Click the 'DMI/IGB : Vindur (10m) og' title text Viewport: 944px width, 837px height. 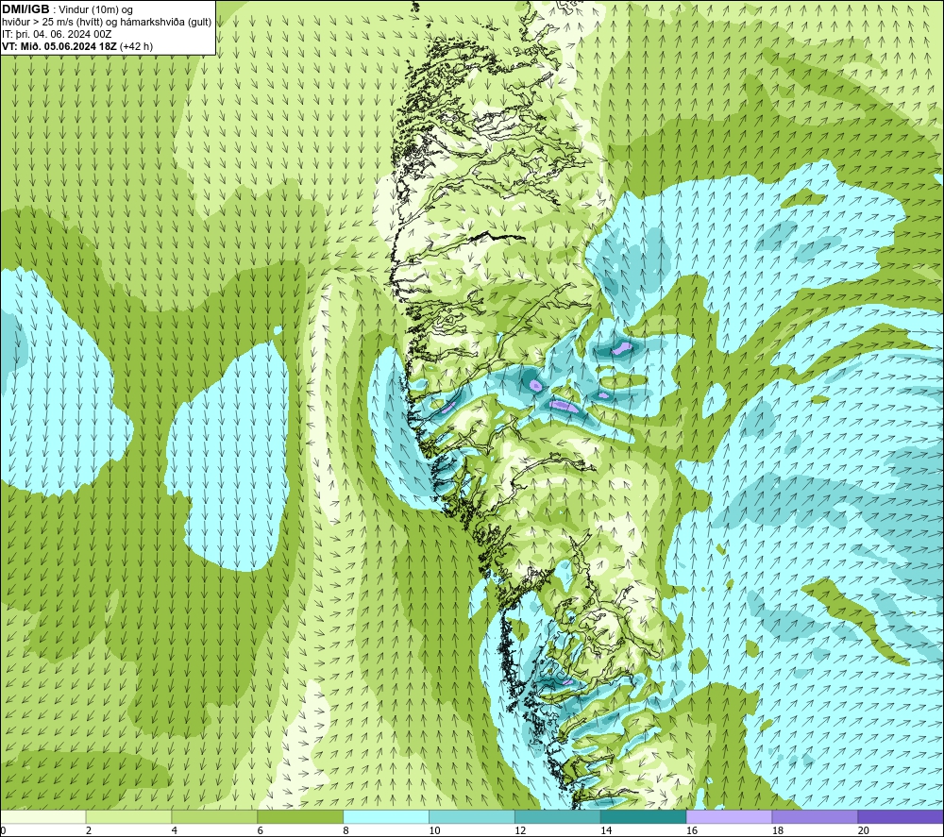67,9
